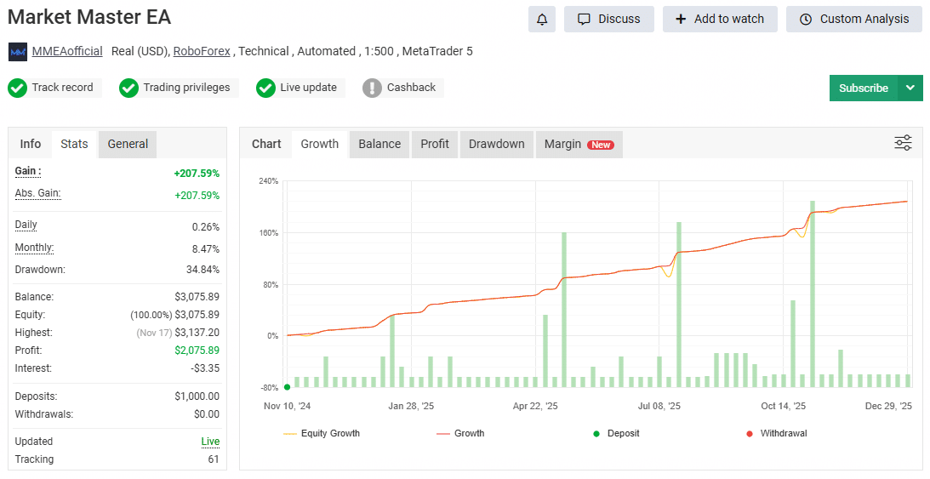Viewport: 930px width, 479px height.
Task: Click the green Deposit dot on chart
Action: coord(287,387)
